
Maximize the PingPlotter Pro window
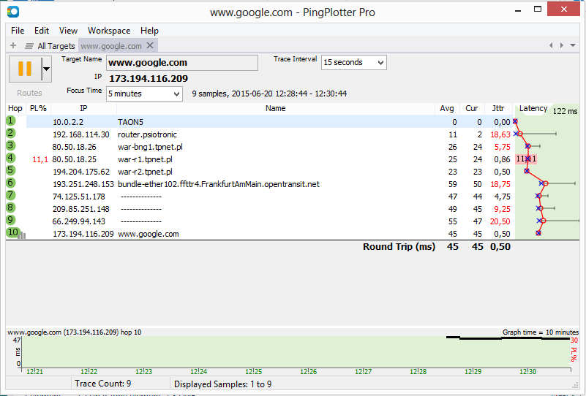(x=538, y=9)
